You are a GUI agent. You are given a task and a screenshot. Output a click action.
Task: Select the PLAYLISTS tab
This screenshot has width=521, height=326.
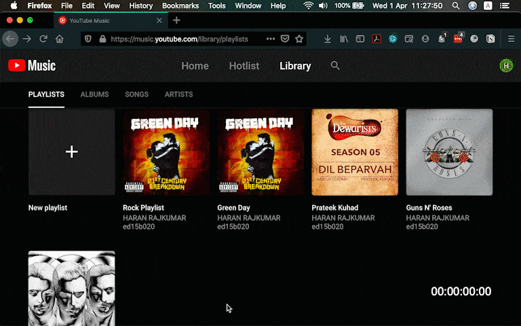[x=46, y=94]
